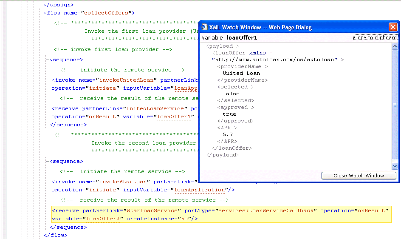
Task: Click the Close Watch Window button
Action: [359, 176]
